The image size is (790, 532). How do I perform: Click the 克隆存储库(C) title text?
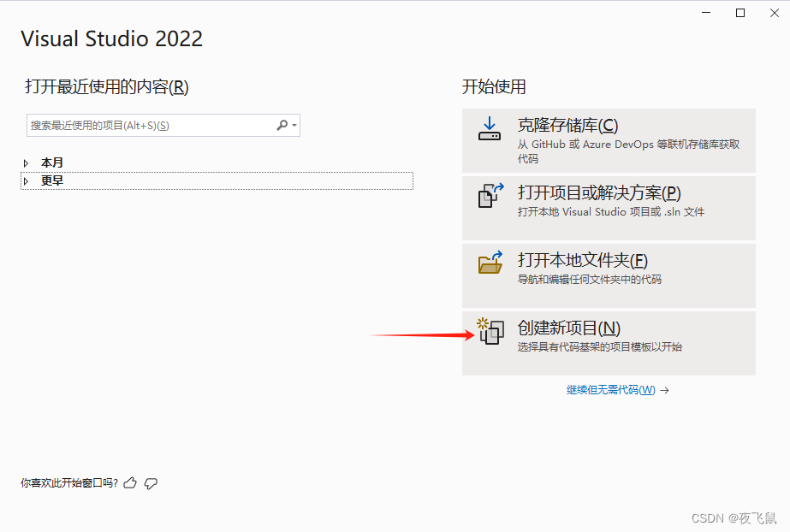(567, 125)
